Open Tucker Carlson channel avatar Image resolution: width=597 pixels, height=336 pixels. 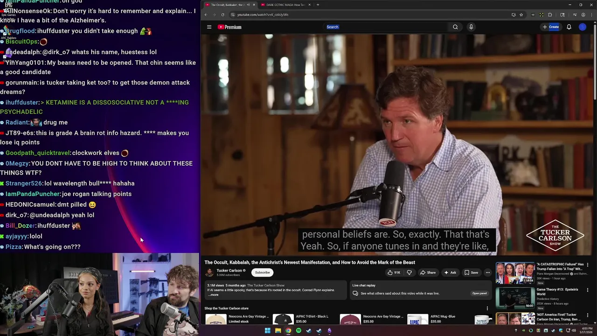[x=209, y=273]
